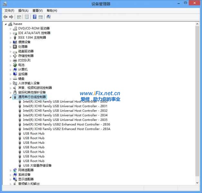
Task: Click the Help toolbar icon
Action: pyautogui.click(x=34, y=17)
